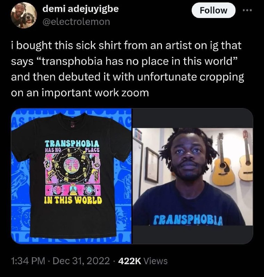The width and height of the screenshot is (264, 277).
Task: Click the teal TRANSPHOBIA heading on product shirt
Action: [72, 144]
